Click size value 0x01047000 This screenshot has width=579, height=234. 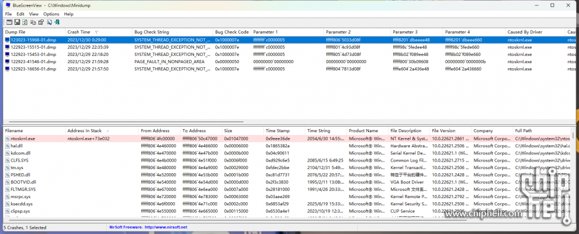[237, 139]
